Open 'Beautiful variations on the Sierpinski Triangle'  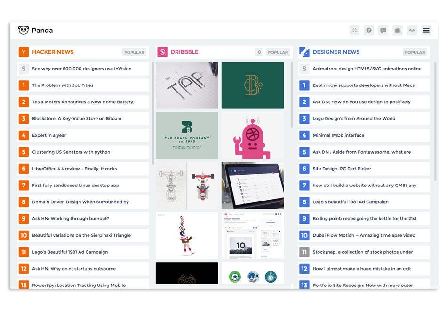[x=83, y=235]
